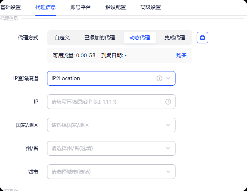The height and width of the screenshot is (191, 247).
Task: Open 城市 dropdown
Action: 111,172
